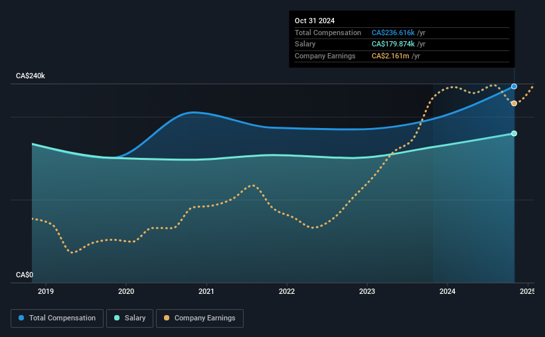Click the CA$179.874k salary value
Viewport: 545px width, 337px height.
[x=393, y=44]
